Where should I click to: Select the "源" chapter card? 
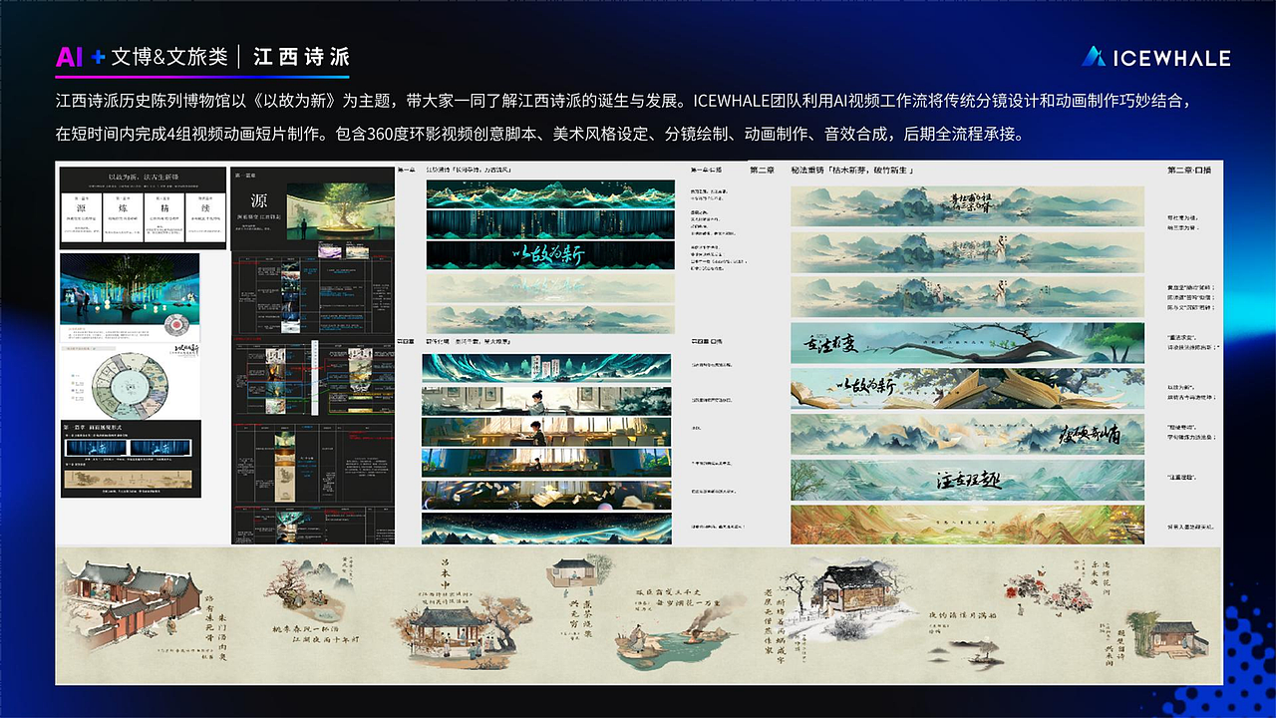click(83, 216)
